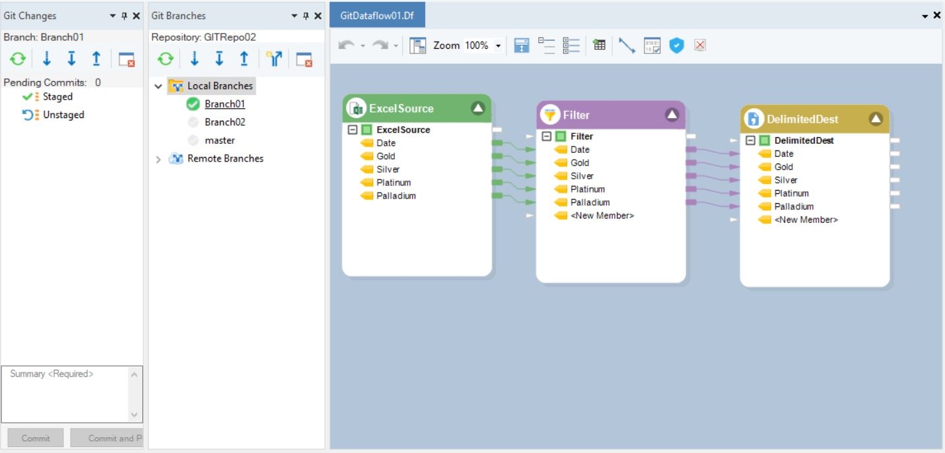Toggle the green square on ExcelSource node

[367, 130]
